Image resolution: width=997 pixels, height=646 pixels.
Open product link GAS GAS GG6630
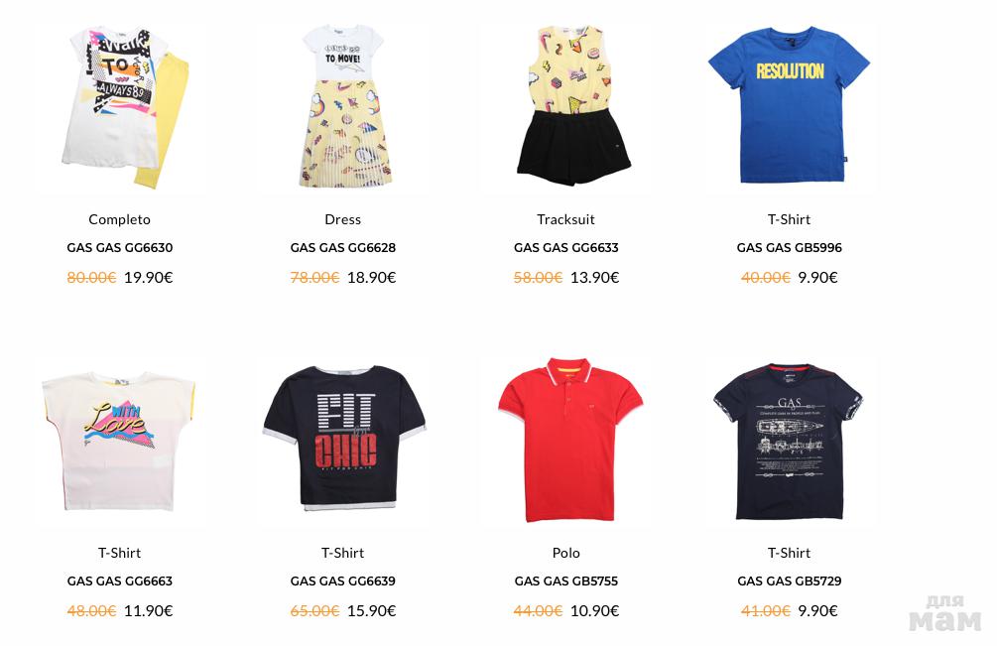(x=119, y=247)
